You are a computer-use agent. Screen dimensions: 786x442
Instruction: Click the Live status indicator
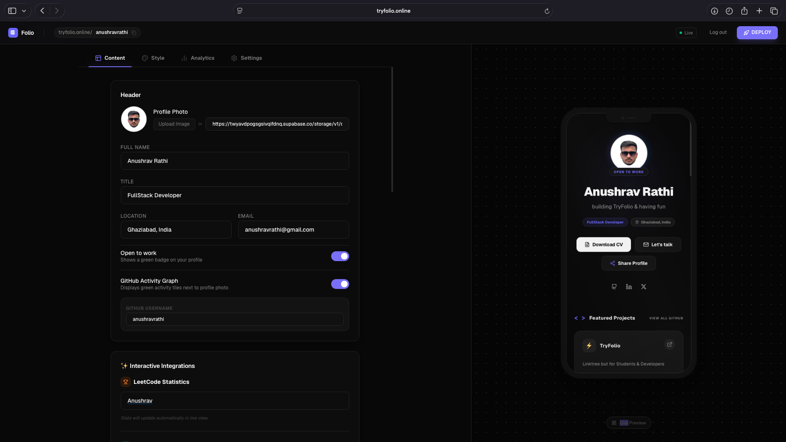[686, 33]
